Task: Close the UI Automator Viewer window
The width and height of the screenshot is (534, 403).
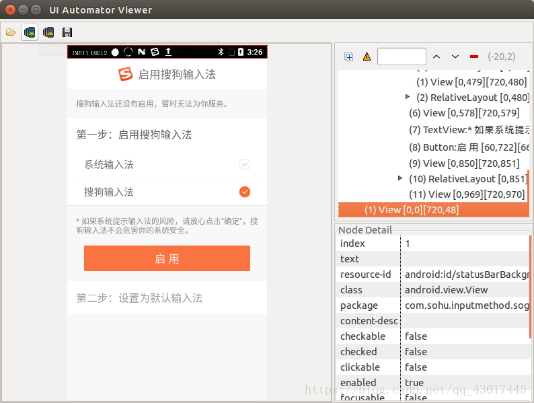Action: coord(10,9)
